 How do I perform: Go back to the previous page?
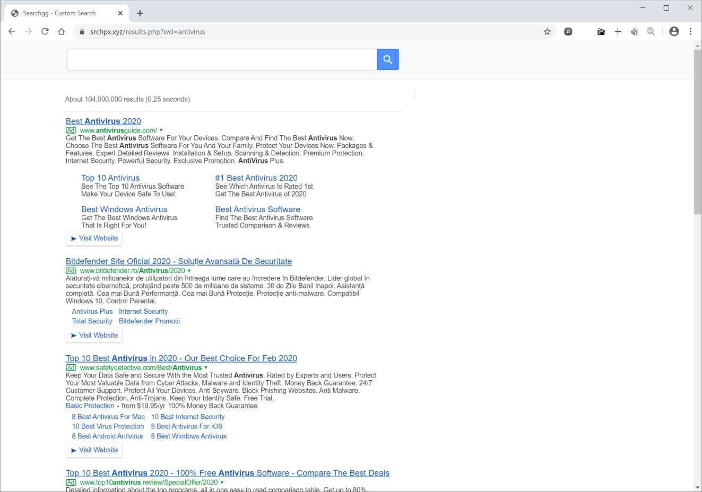tap(12, 31)
